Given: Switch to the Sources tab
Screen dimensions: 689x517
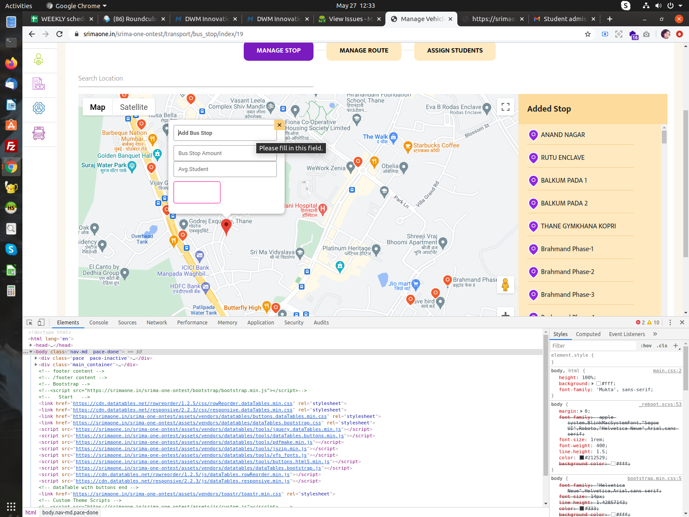Looking at the screenshot, I should (127, 322).
